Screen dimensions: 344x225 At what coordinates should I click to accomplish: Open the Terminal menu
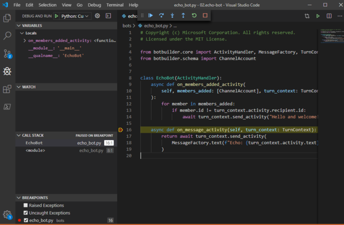pos(115,5)
